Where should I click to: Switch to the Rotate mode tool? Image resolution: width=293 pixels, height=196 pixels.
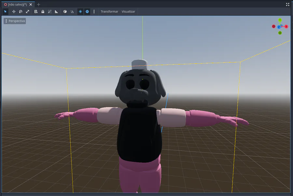coord(21,12)
